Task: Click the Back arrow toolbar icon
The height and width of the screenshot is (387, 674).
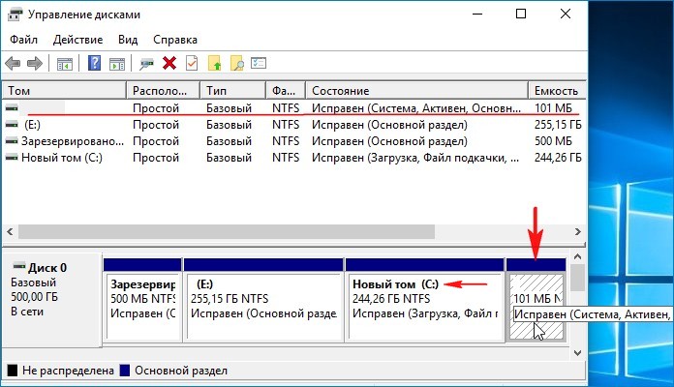Action: pyautogui.click(x=13, y=64)
